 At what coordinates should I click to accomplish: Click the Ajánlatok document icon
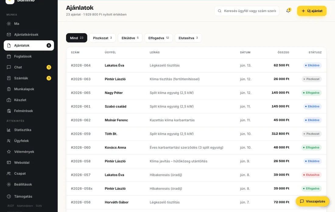(9, 45)
